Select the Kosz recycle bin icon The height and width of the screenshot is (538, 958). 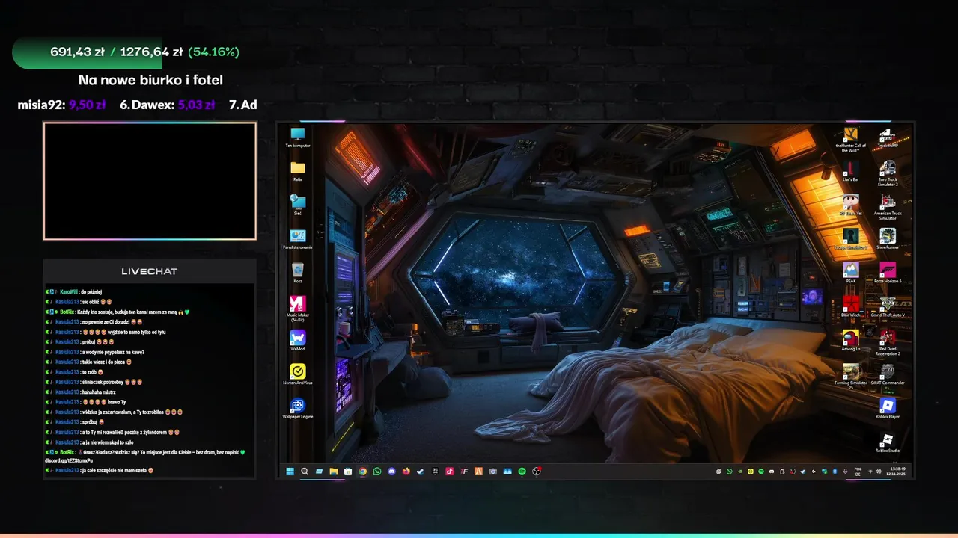[297, 272]
